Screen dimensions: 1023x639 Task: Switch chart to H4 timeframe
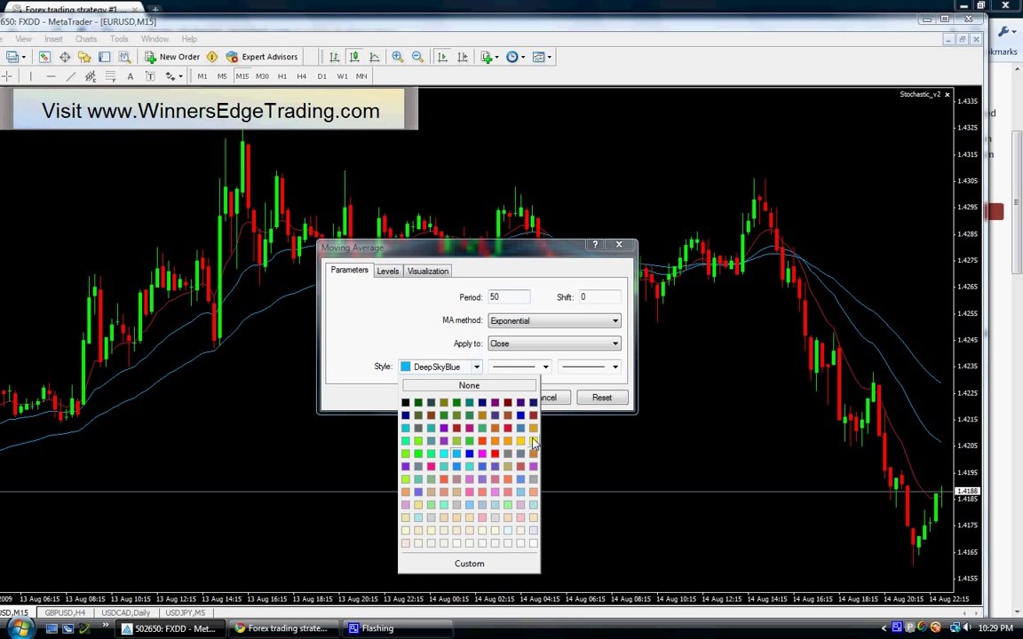click(x=301, y=76)
